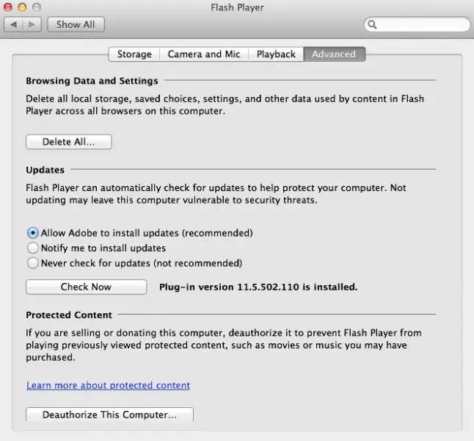Select Never check for updates option

33,263
